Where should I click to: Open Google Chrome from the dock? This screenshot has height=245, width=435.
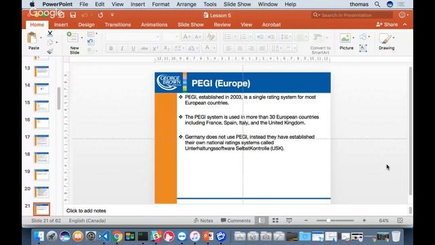[x=117, y=236]
